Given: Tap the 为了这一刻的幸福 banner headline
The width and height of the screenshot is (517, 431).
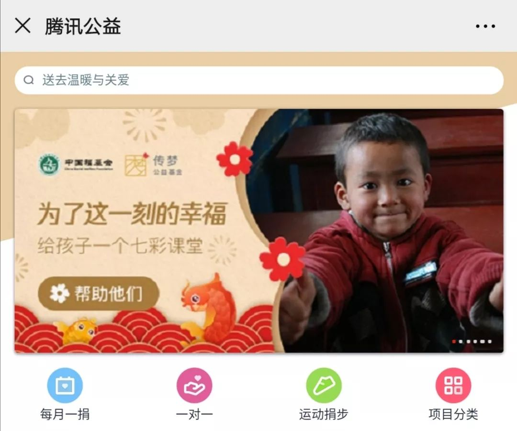Looking at the screenshot, I should [x=132, y=213].
